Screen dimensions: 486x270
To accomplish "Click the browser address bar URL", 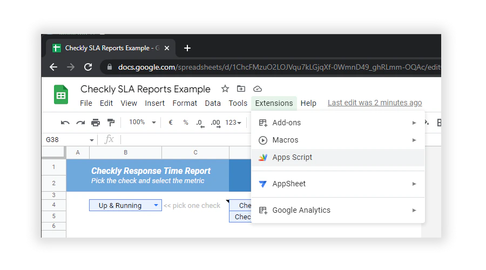I will (x=279, y=67).
